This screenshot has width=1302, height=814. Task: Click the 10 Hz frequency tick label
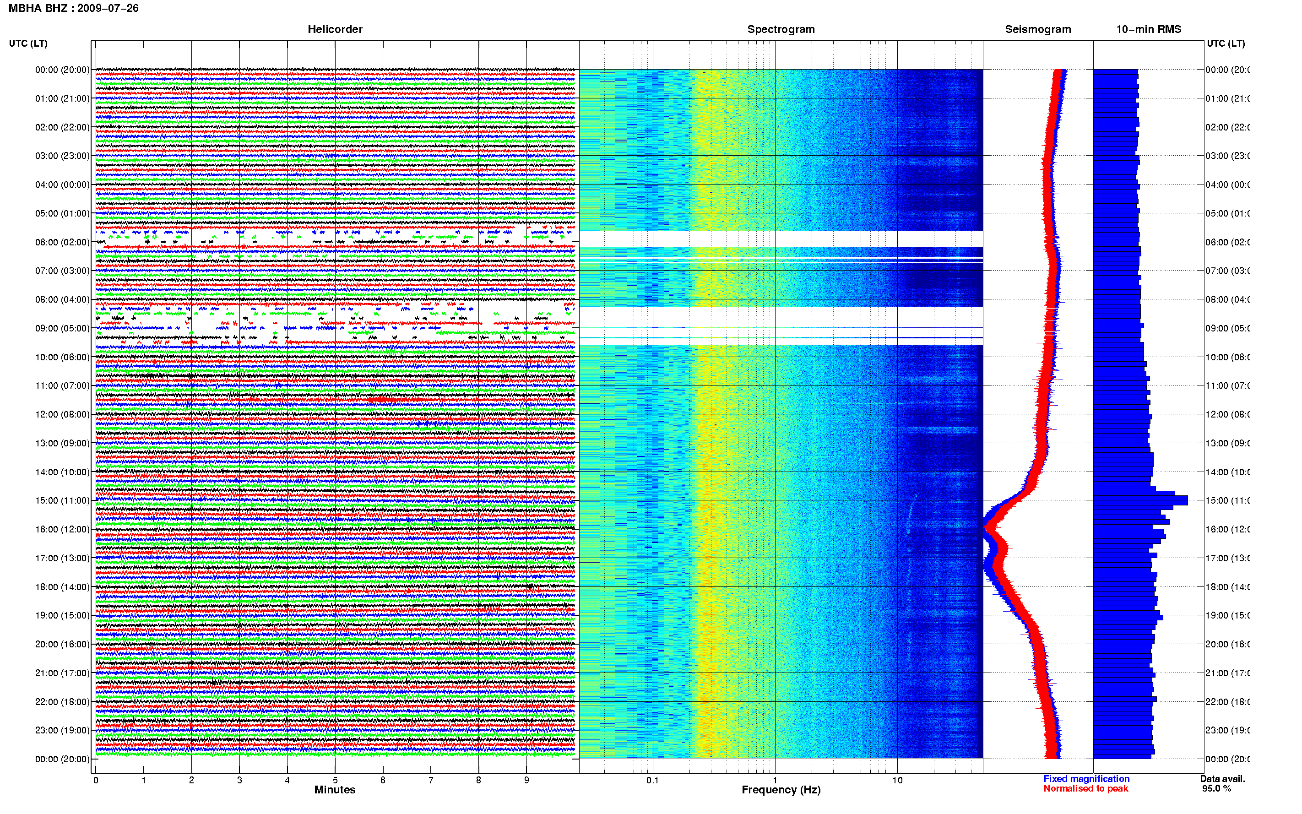coord(897,780)
